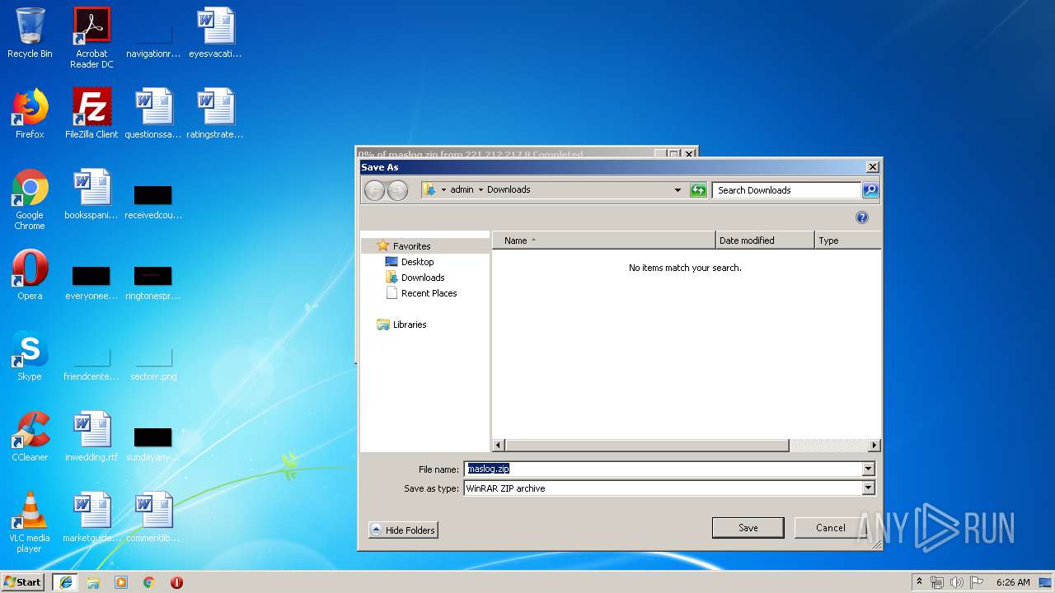Launch Acrobat Reader DC shortcut

[91, 38]
